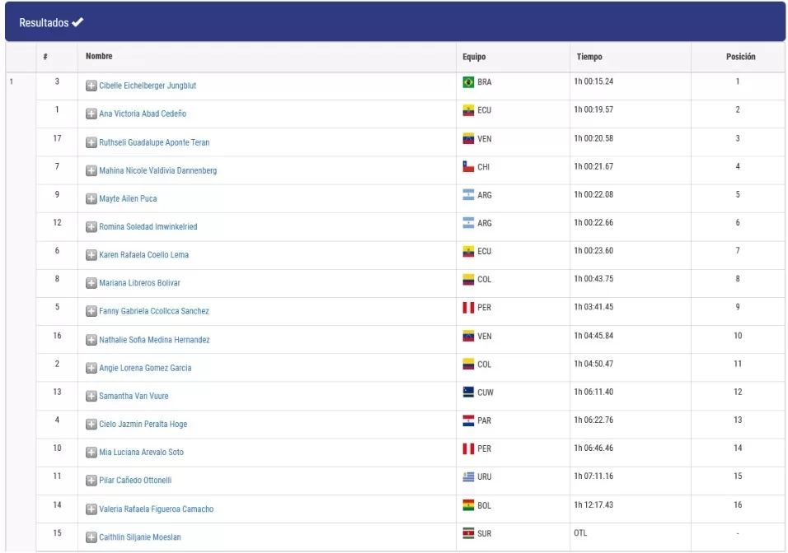
Task: Sort by the Tiempo column header
Action: pos(589,57)
